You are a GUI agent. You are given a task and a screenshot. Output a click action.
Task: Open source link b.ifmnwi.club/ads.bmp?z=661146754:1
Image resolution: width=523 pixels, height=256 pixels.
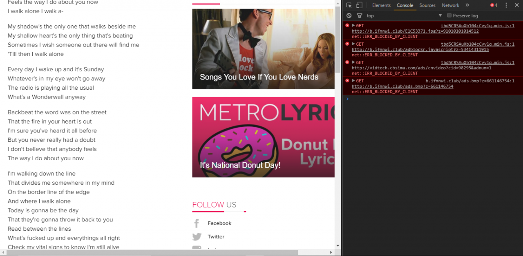click(x=470, y=81)
